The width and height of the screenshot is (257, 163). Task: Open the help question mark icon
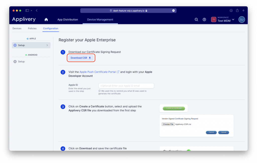tap(204, 20)
